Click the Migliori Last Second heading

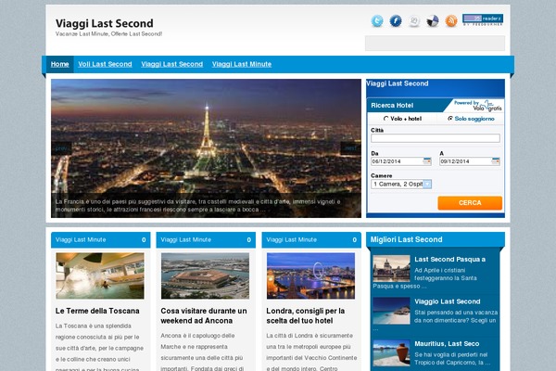(407, 239)
